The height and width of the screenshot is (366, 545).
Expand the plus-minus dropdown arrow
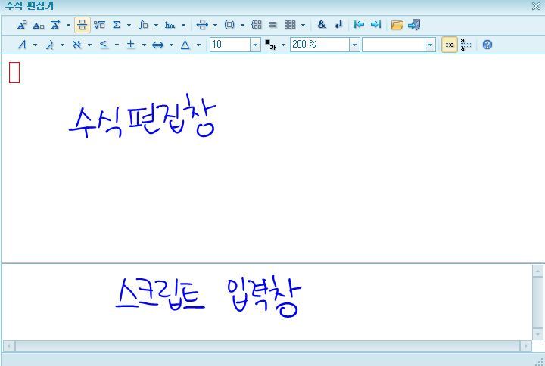point(144,45)
